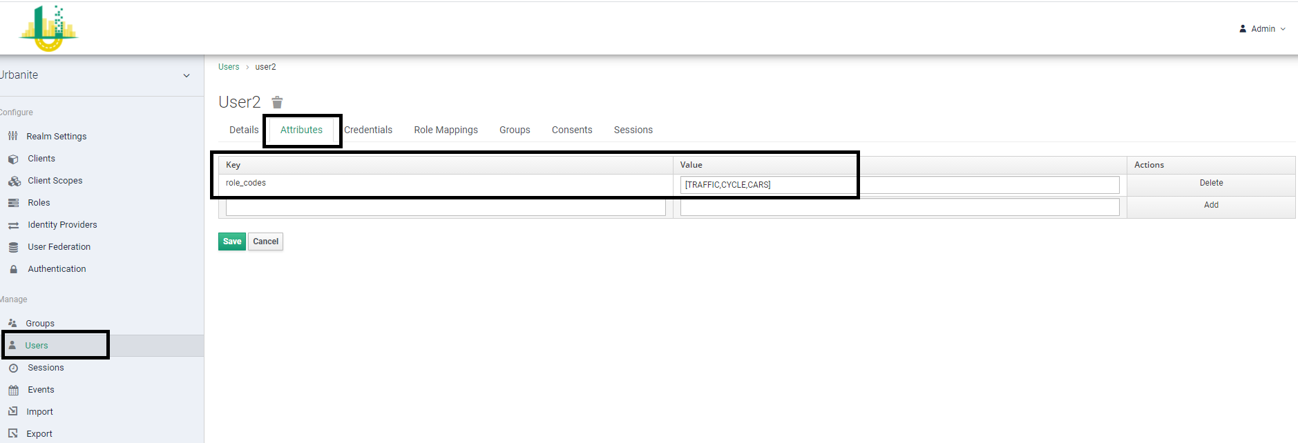Delete the role_codes attribute
The image size is (1298, 443).
(1211, 183)
